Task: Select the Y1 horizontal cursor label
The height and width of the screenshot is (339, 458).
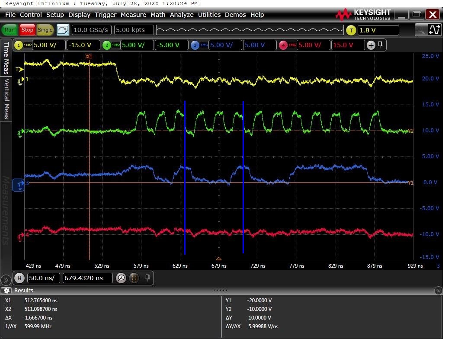Action: click(x=410, y=183)
